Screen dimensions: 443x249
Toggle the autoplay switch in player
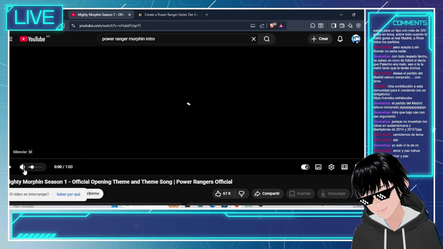tap(305, 167)
